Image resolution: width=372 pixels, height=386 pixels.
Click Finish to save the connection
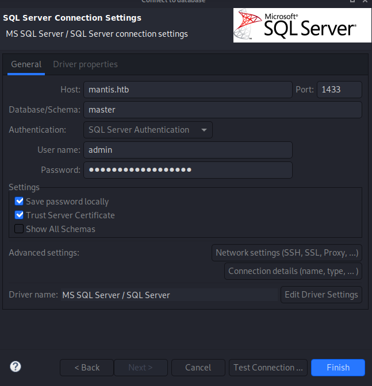338,368
